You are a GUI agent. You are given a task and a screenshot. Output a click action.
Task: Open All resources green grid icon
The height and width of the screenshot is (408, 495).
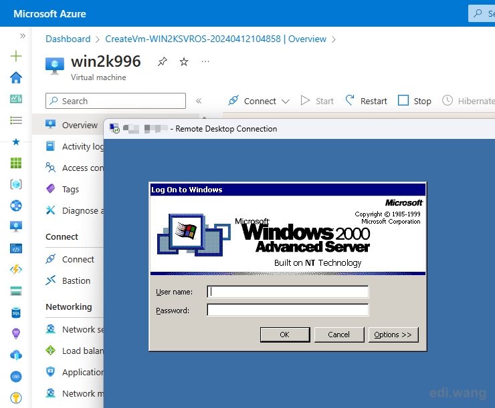tap(16, 163)
